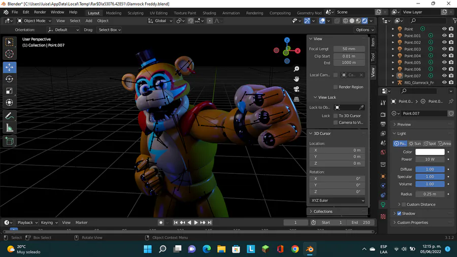Viewport: 457px width, 257px height.
Task: Enable the Render Region checkbox
Action: point(336,87)
